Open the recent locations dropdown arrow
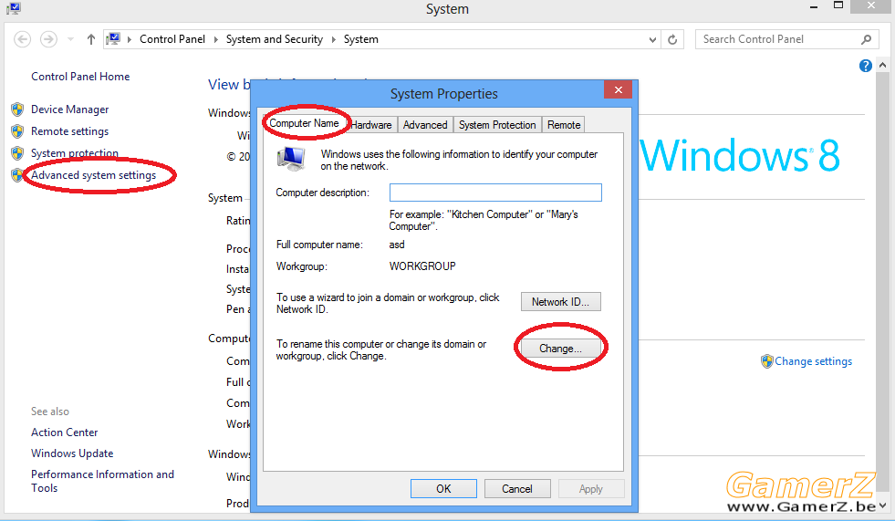The height and width of the screenshot is (521, 895). pos(71,39)
